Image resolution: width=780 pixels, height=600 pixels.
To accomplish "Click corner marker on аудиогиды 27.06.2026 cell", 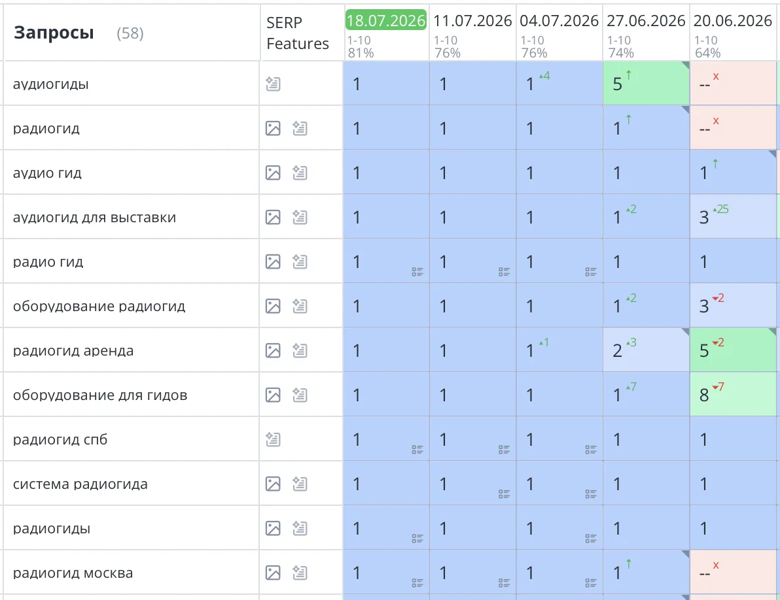I will pos(685,65).
